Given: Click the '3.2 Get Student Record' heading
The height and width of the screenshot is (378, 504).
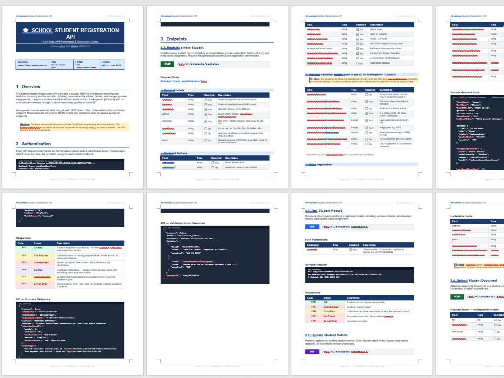Looking at the screenshot, I should (x=324, y=211).
